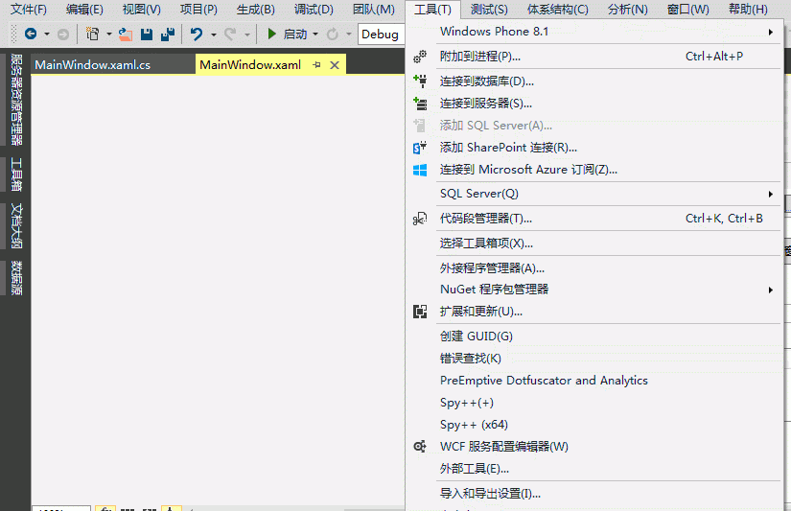Select the MainWindow.xaml tab
Viewport: 791px width, 511px height.
pyautogui.click(x=250, y=64)
